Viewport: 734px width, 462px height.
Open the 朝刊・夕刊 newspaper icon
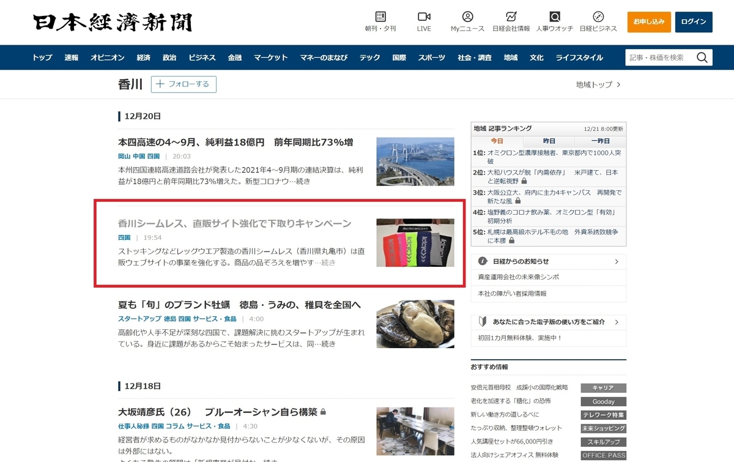coord(380,17)
